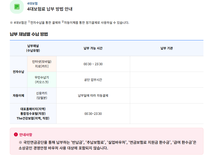Screen dimensions: 213x158
Task: Select the 무인수납기 (키오스크) cell
Action: (x=42, y=80)
